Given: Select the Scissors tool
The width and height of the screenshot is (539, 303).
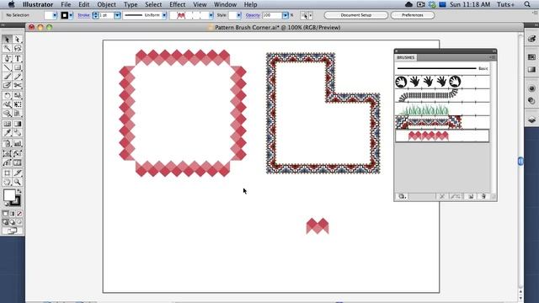Looking at the screenshot, I should pyautogui.click(x=18, y=85).
